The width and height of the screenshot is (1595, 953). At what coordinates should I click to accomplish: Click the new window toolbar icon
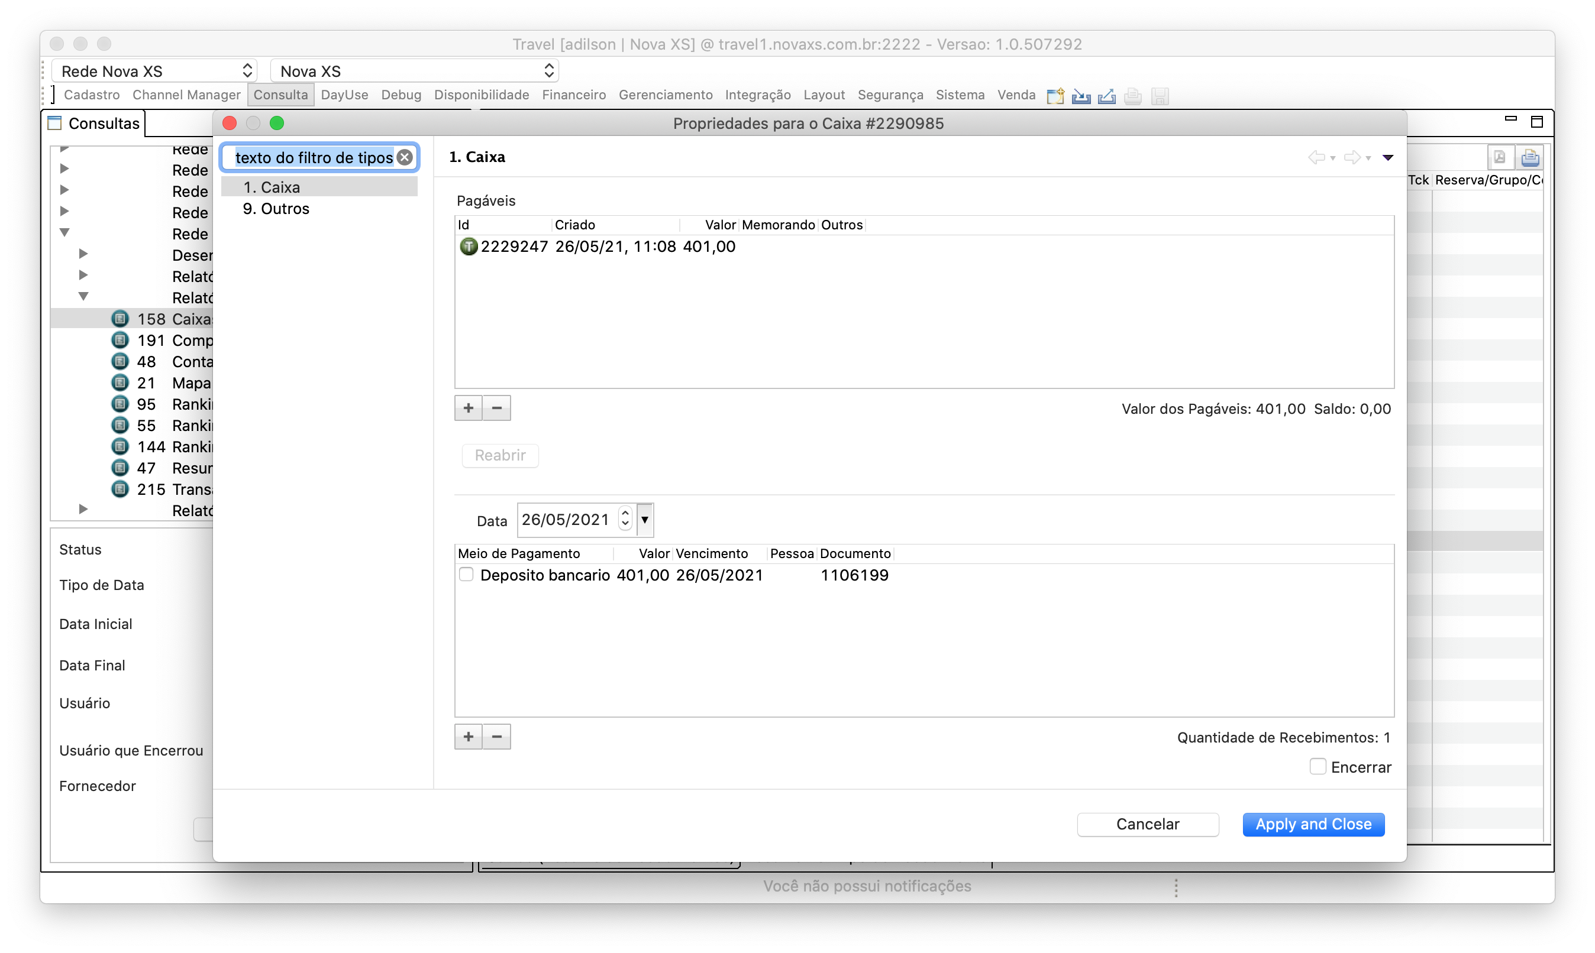tap(1055, 96)
